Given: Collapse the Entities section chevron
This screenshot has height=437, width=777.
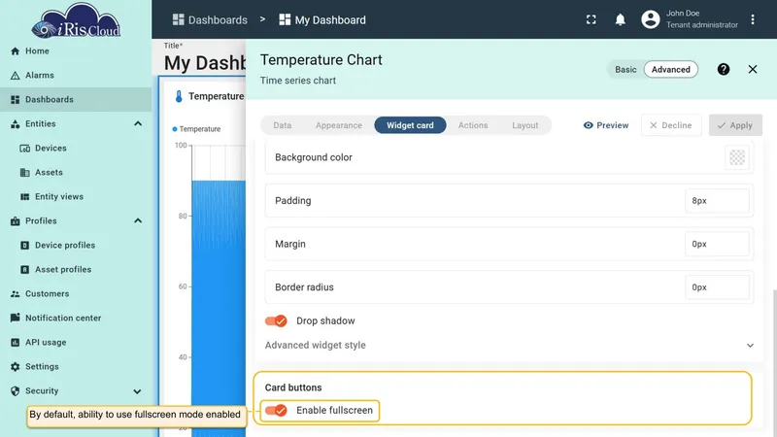Looking at the screenshot, I should pos(138,124).
